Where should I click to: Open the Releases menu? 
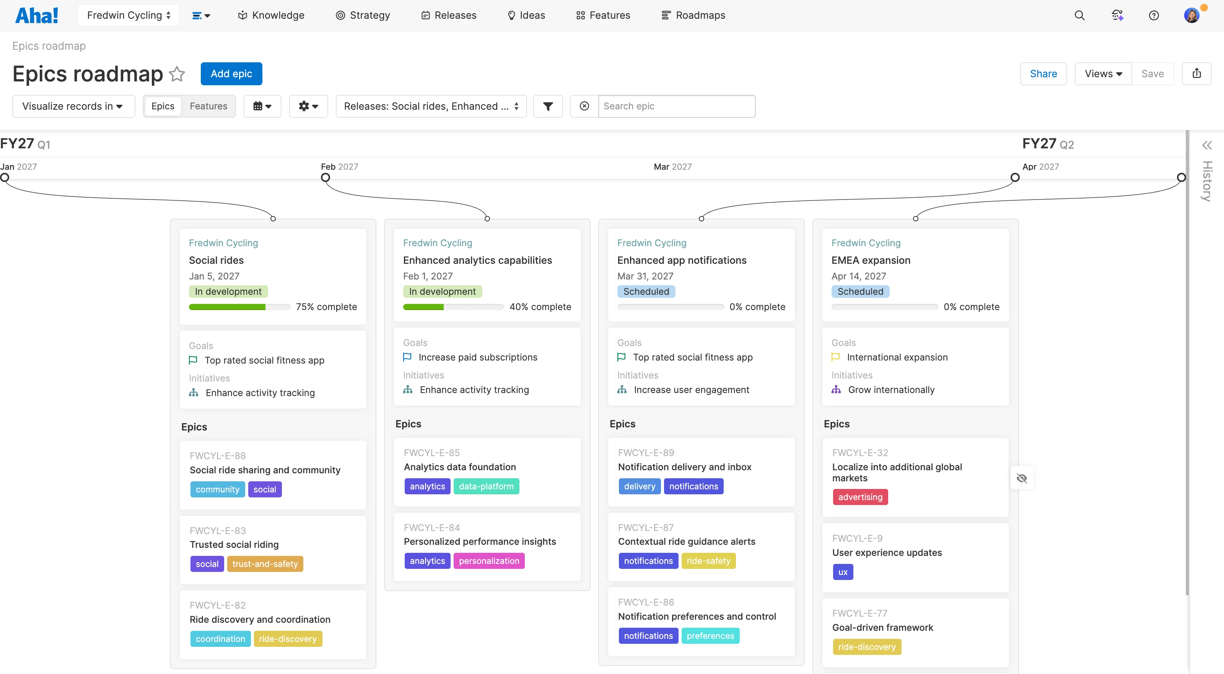[x=449, y=15]
